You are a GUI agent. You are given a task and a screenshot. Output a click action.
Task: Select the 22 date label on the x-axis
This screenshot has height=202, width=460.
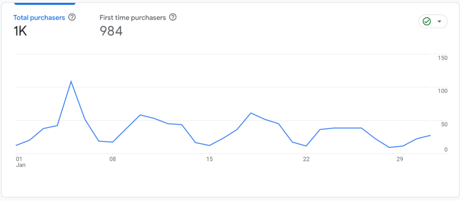tap(306, 159)
